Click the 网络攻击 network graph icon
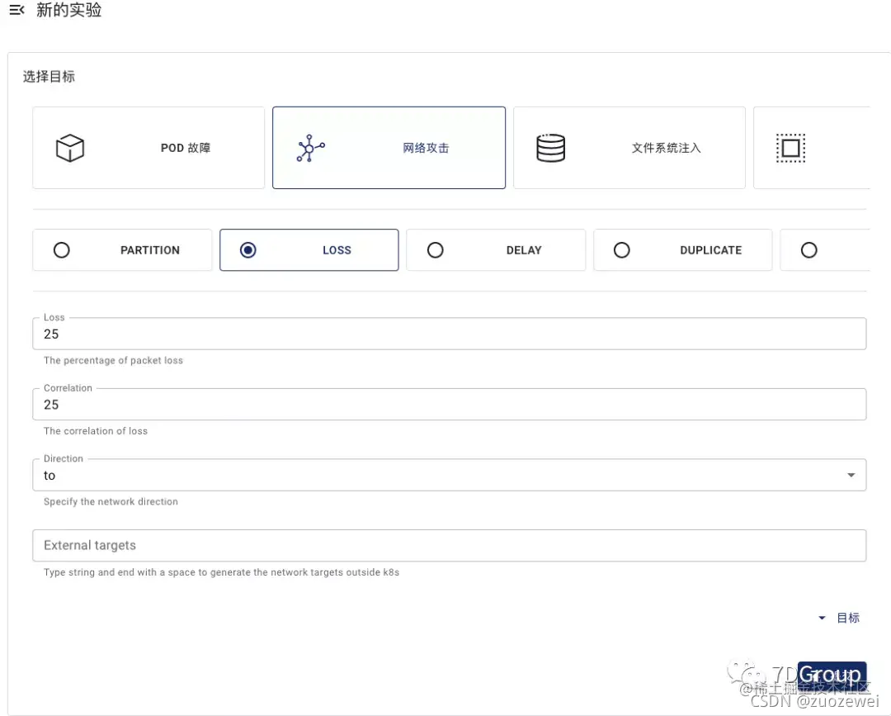 point(309,147)
